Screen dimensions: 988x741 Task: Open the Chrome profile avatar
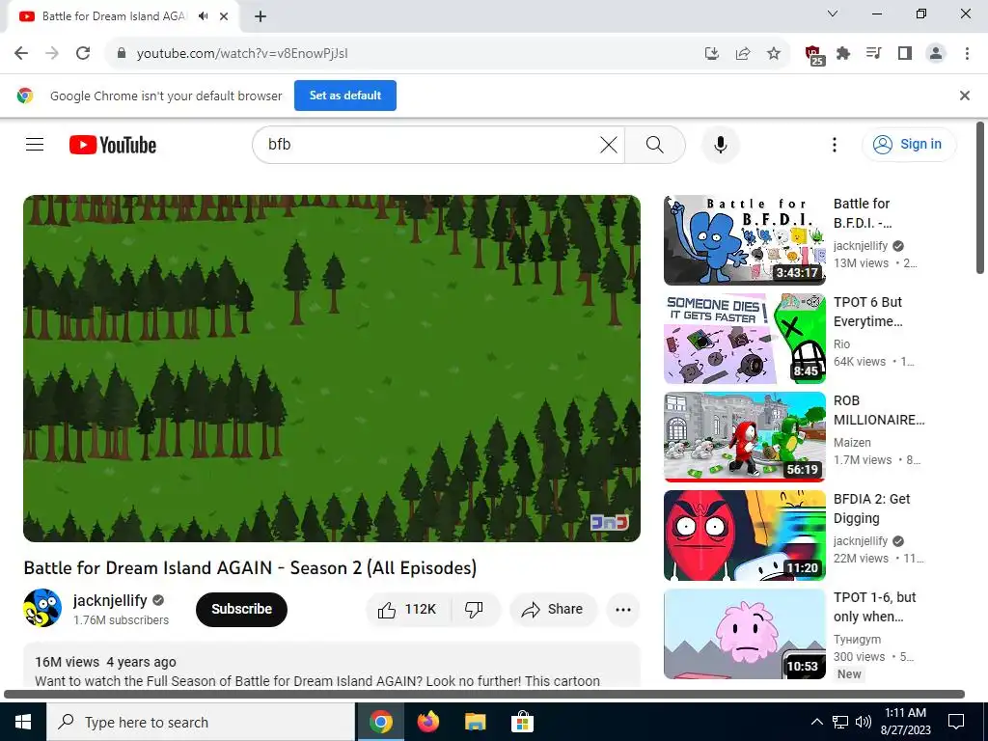[x=936, y=54]
